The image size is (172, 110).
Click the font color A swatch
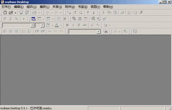click(x=57, y=25)
